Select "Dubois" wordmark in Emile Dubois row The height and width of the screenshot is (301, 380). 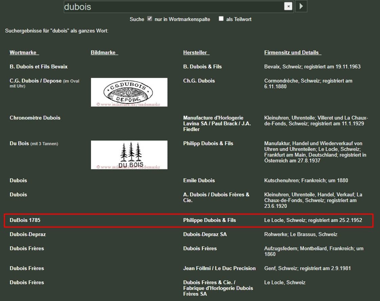(x=18, y=180)
